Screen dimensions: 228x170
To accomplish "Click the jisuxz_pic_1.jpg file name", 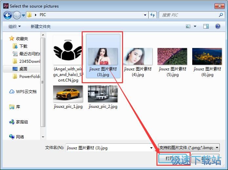I will [x=68, y=107].
